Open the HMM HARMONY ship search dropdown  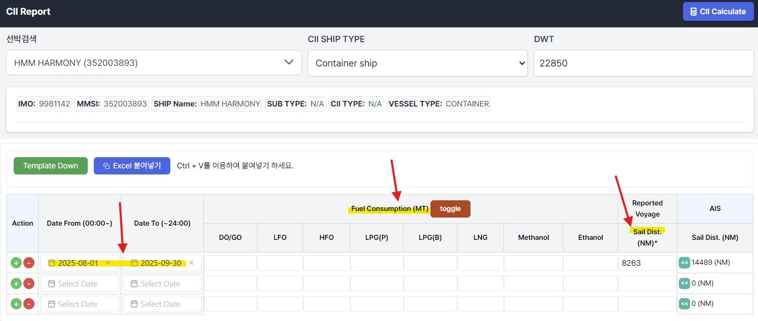pyautogui.click(x=153, y=63)
